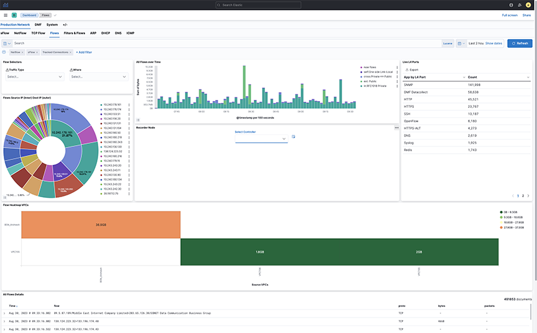Click the Refresh button
The width and height of the screenshot is (537, 333).
pos(520,43)
